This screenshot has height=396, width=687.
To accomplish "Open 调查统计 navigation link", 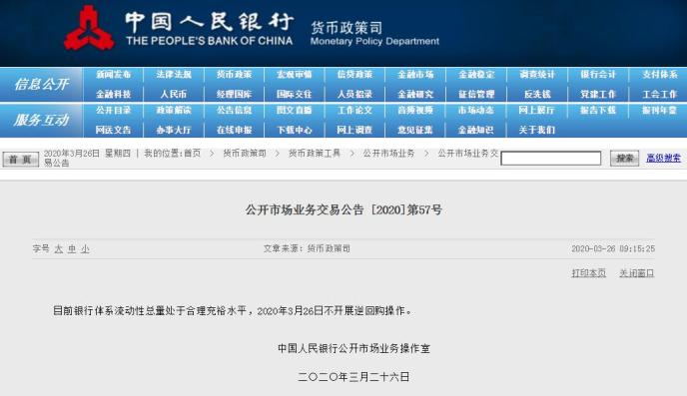I will coord(537,75).
